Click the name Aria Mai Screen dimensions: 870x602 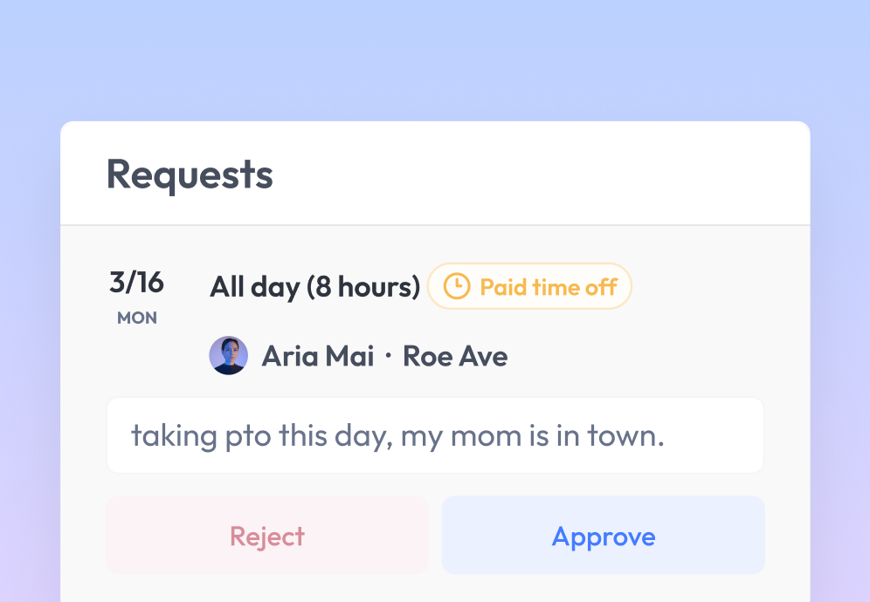click(318, 355)
